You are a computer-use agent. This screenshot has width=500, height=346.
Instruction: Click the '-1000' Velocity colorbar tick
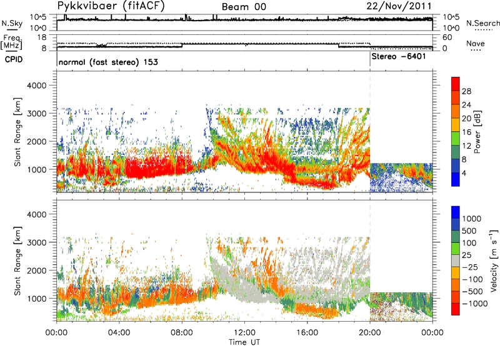pyautogui.click(x=474, y=304)
